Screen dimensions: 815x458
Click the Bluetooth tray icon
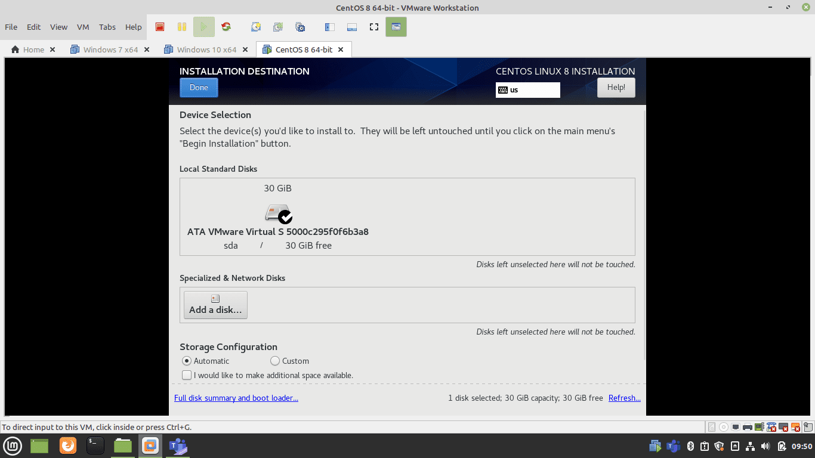click(x=690, y=446)
